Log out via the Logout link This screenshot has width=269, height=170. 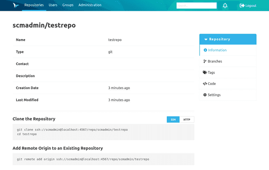tap(248, 5)
